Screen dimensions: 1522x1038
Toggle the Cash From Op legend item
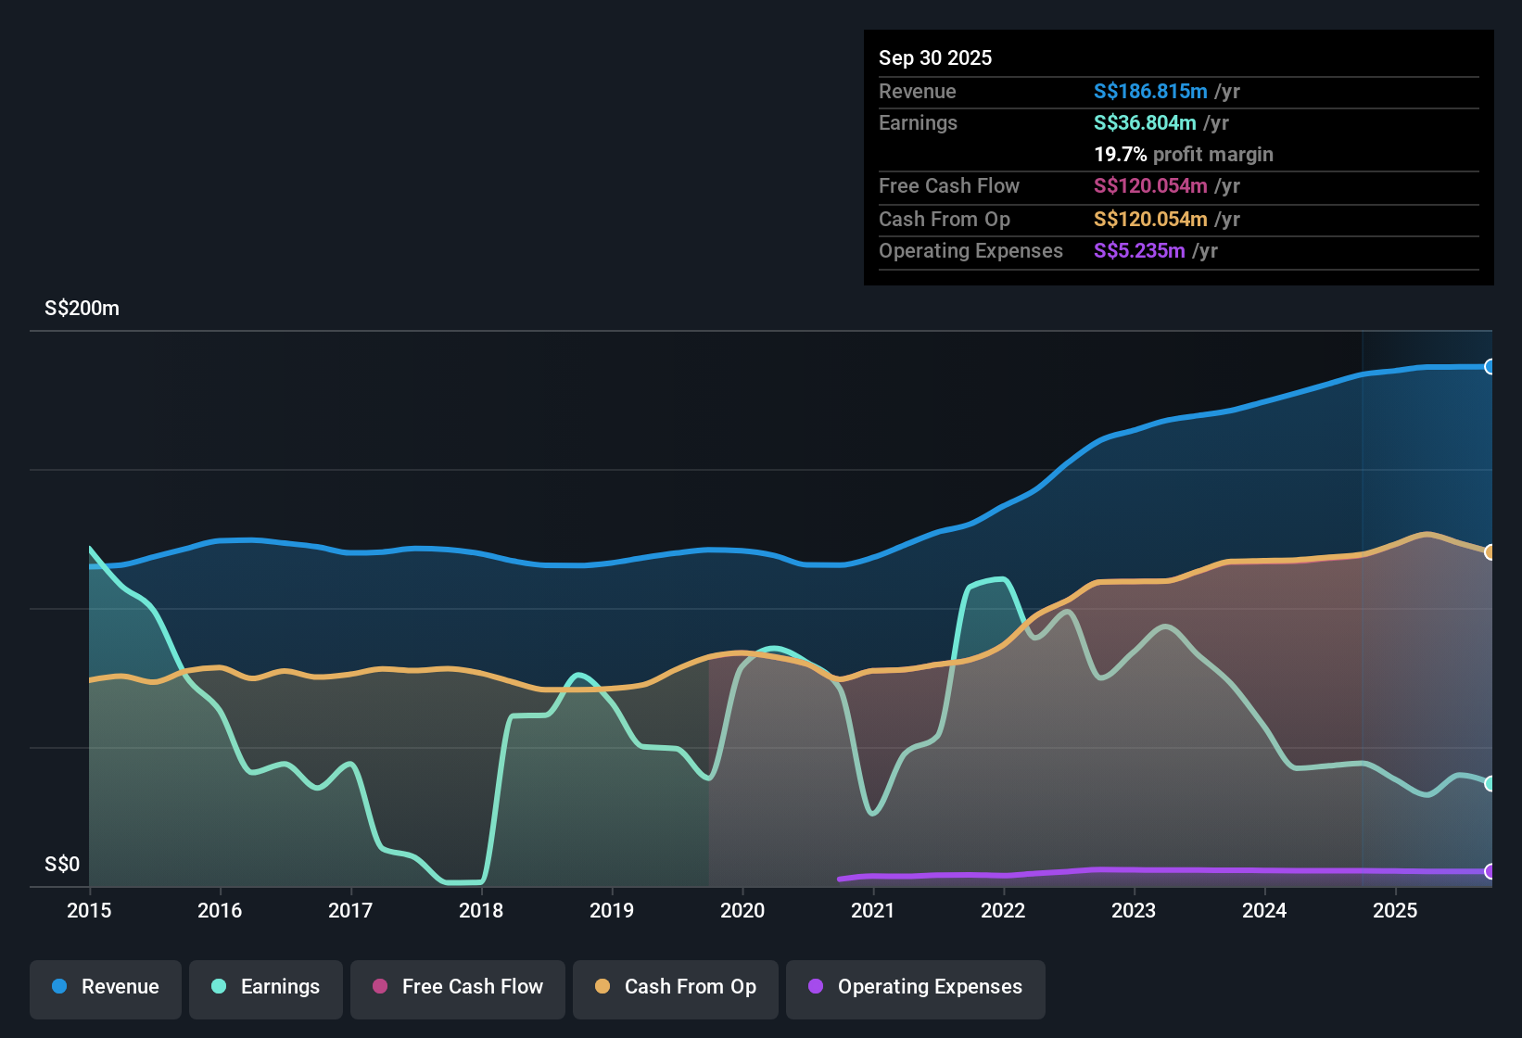coord(675,987)
